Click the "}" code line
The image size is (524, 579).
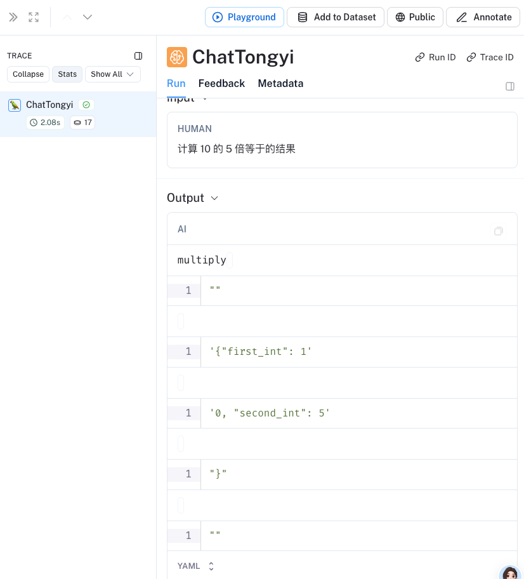(x=218, y=474)
